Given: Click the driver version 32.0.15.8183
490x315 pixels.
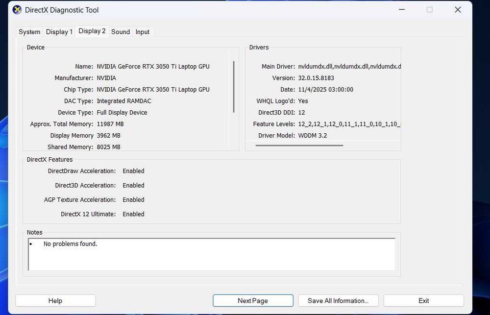Looking at the screenshot, I should click(x=316, y=78).
